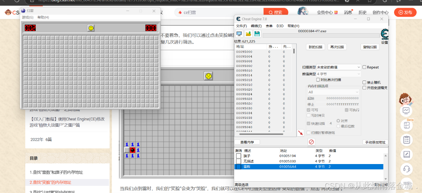Open the edit note sidebar icon

[406, 154]
